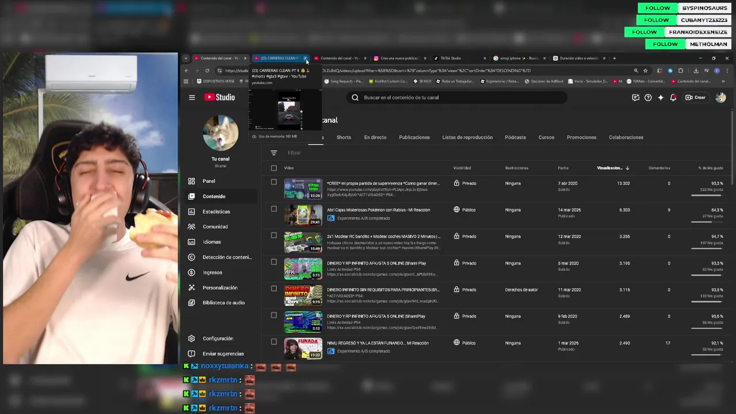736x414 pixels.
Task: Expand the bookmarks bar overflow chevron
Action: point(723,81)
